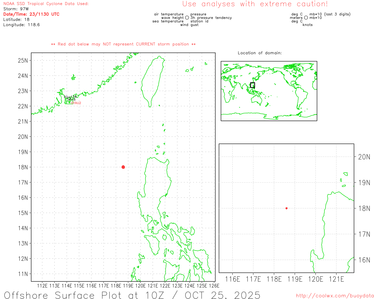
Task: Click the 'Storm: 97W' label
Action: [16, 9]
